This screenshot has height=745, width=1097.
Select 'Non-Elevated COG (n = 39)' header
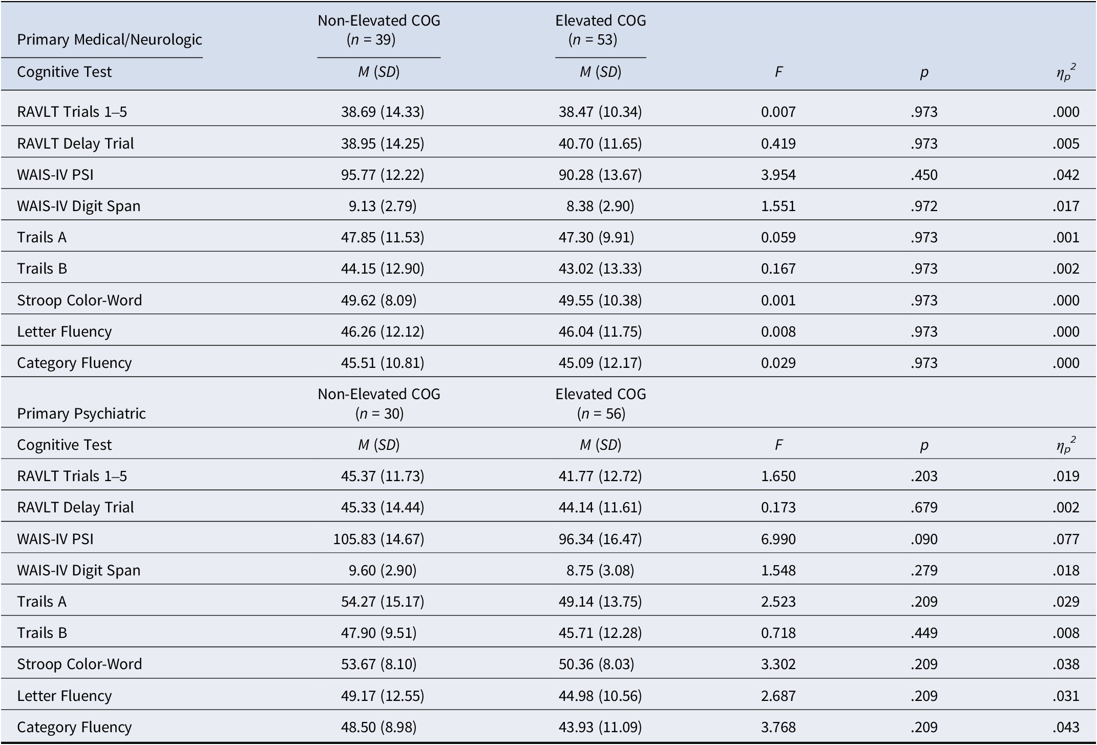point(379,30)
